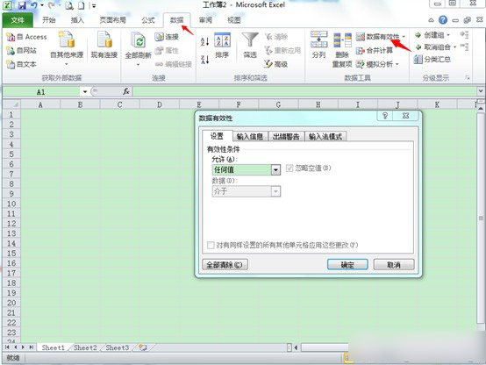Click the dialog help question mark button
Image resolution: width=486 pixels, height=365 pixels.
click(x=385, y=116)
